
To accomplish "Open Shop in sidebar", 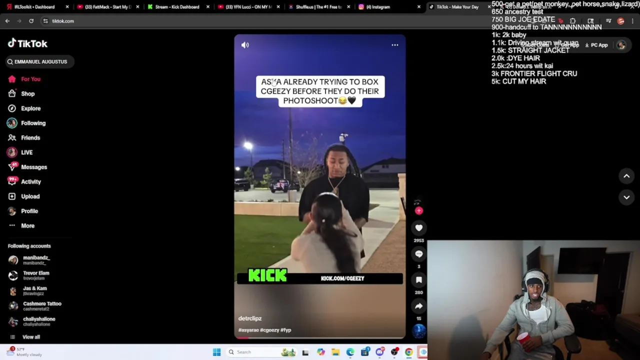I will click(x=21, y=93).
